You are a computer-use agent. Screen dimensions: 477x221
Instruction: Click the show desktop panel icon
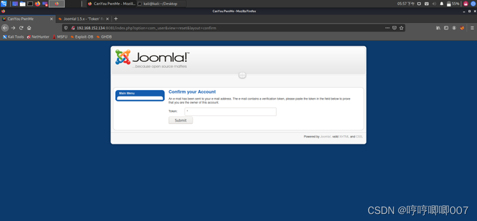(15, 4)
